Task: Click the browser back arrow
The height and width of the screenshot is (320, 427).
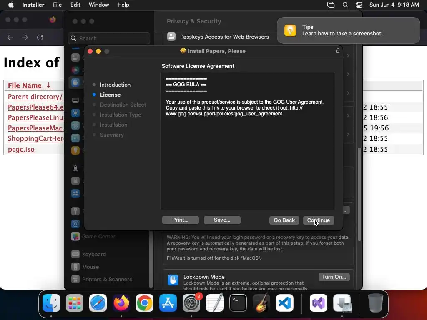Action: click(10, 37)
